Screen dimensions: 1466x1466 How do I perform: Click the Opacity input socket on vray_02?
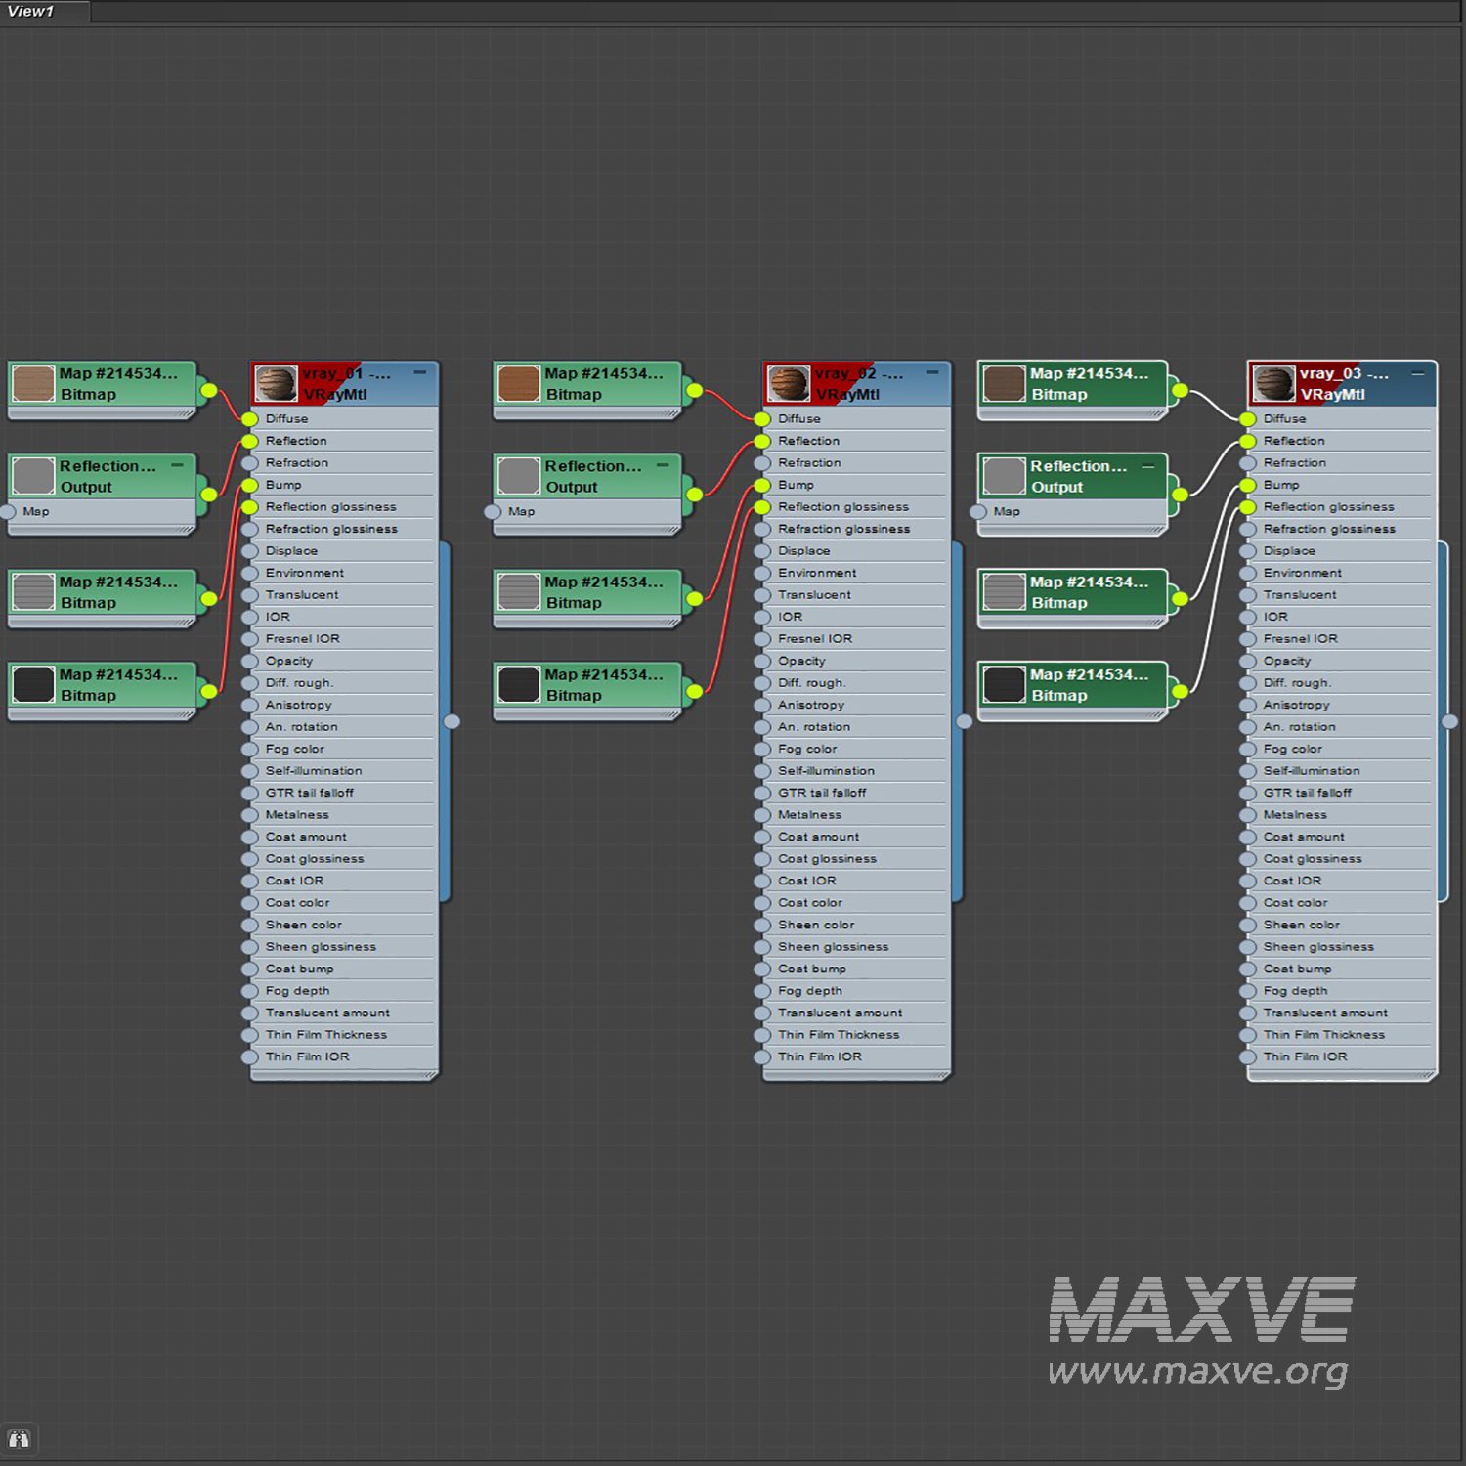pyautogui.click(x=763, y=661)
